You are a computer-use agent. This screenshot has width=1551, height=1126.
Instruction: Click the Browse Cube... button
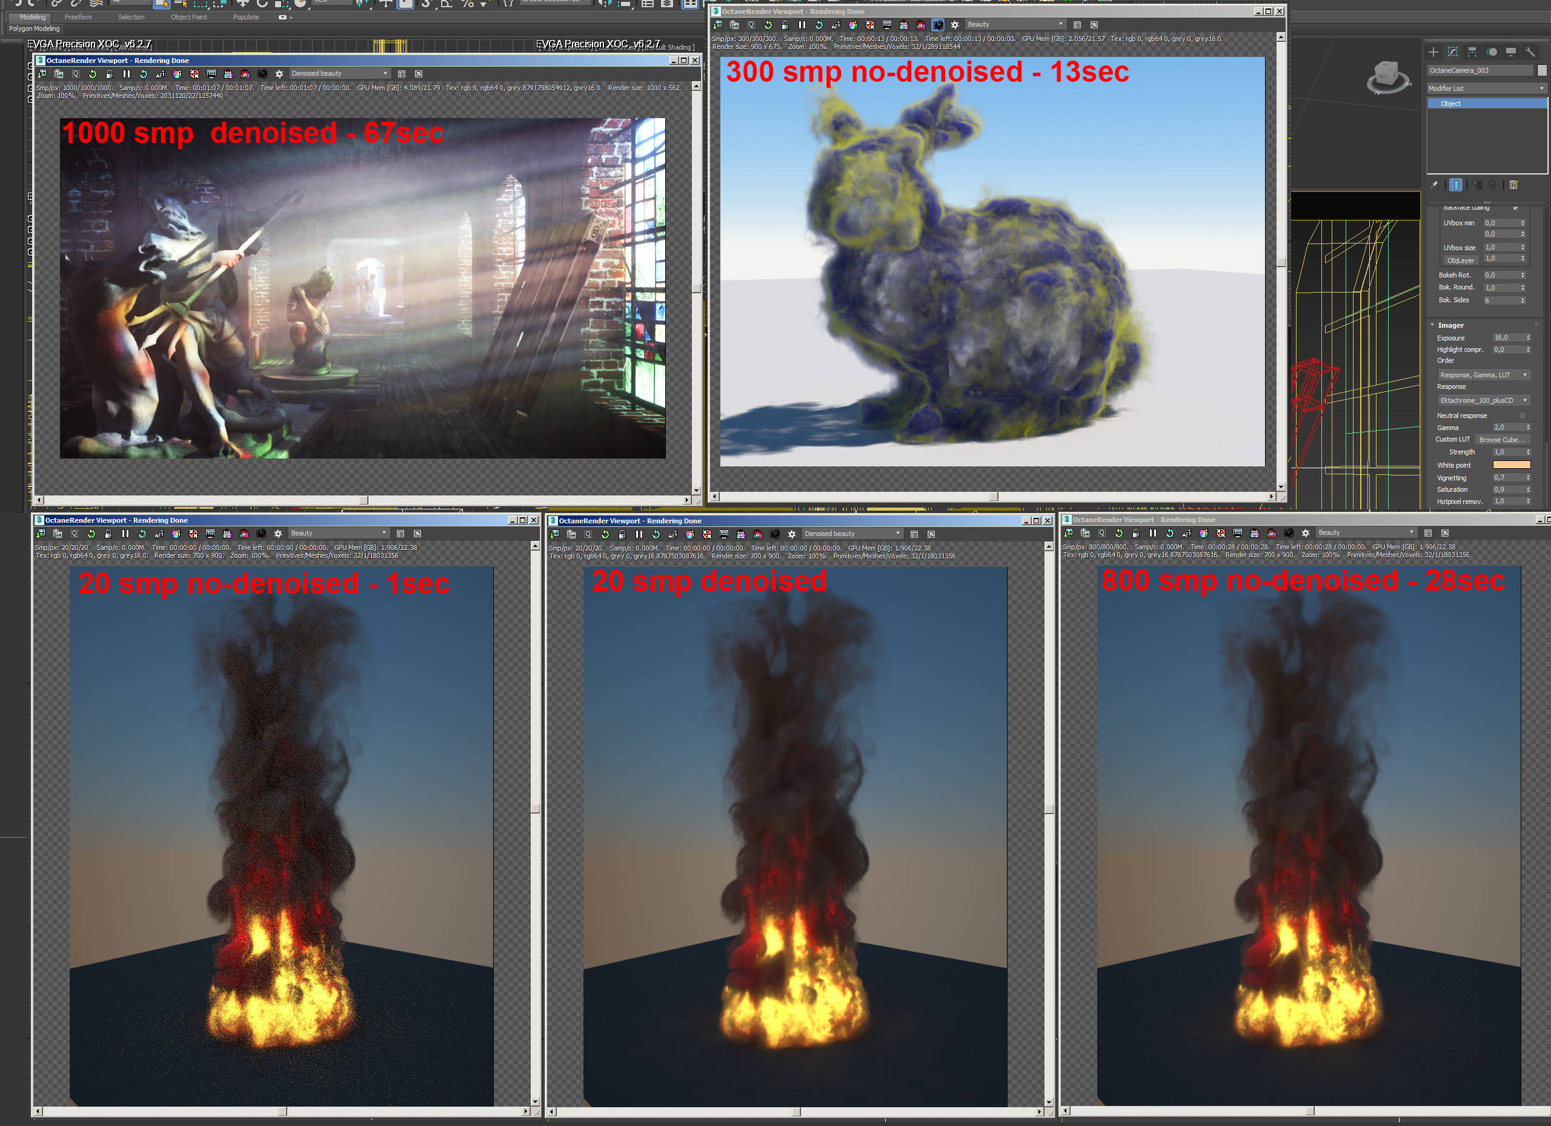click(x=1502, y=440)
